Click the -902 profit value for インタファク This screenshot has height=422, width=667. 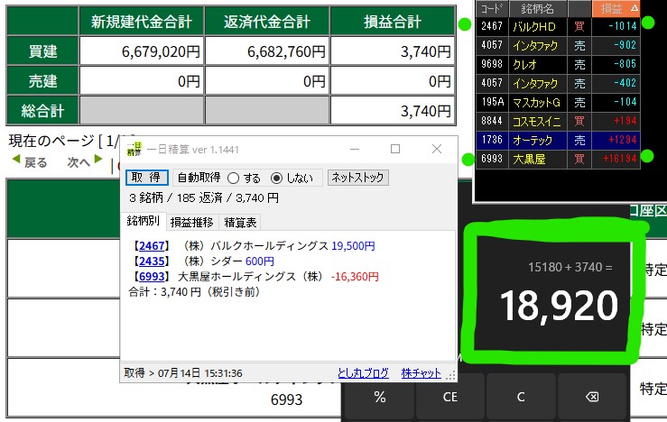[625, 45]
